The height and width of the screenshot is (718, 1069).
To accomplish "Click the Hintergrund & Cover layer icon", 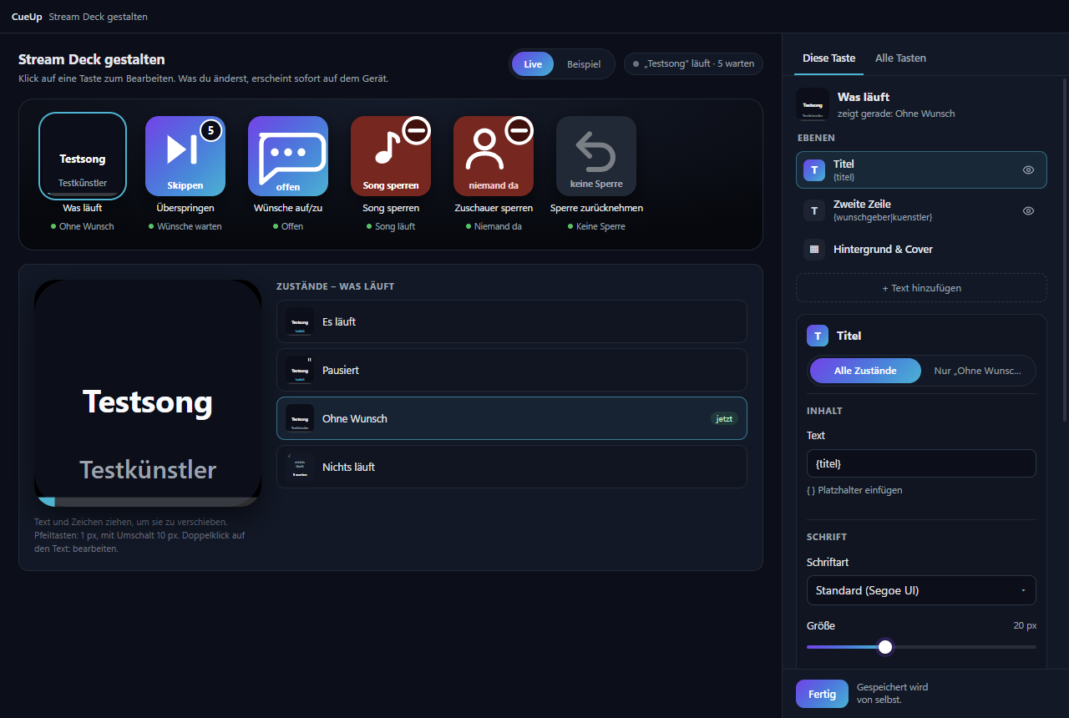I will tap(814, 250).
